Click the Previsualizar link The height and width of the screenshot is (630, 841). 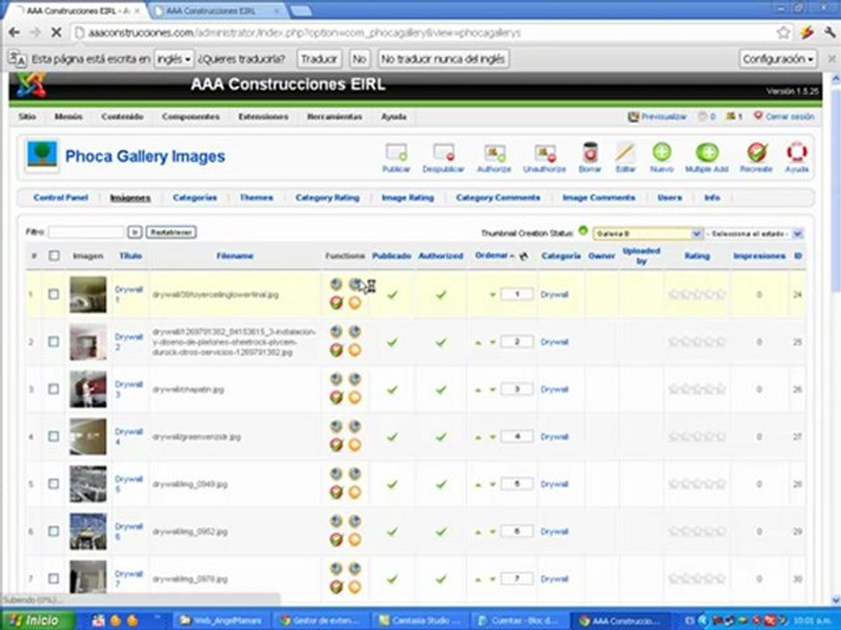click(x=658, y=116)
